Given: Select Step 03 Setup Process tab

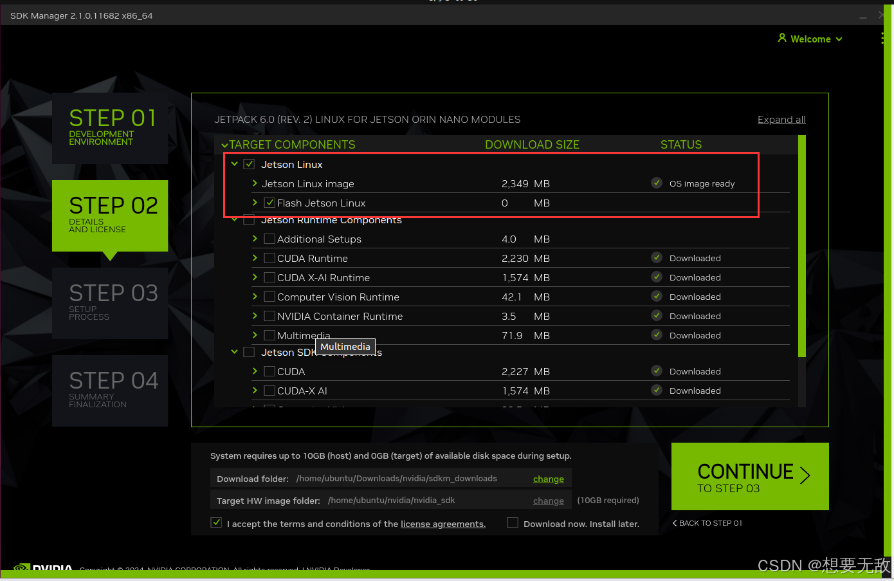Looking at the screenshot, I should coord(110,303).
